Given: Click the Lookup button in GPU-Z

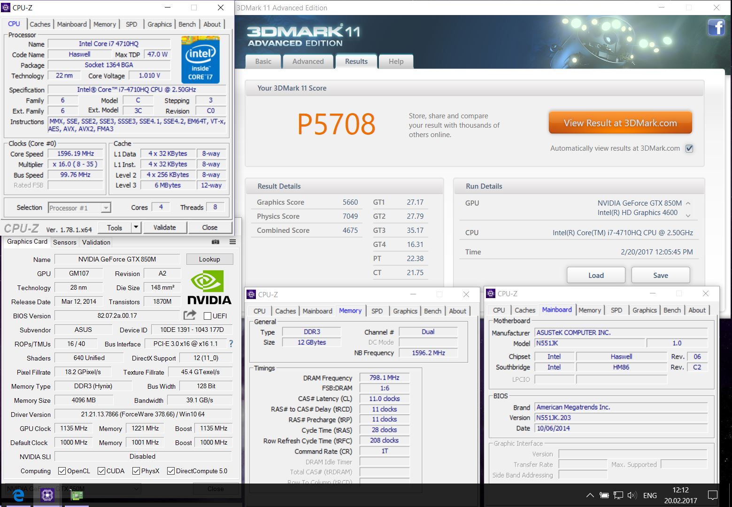Looking at the screenshot, I should (209, 259).
